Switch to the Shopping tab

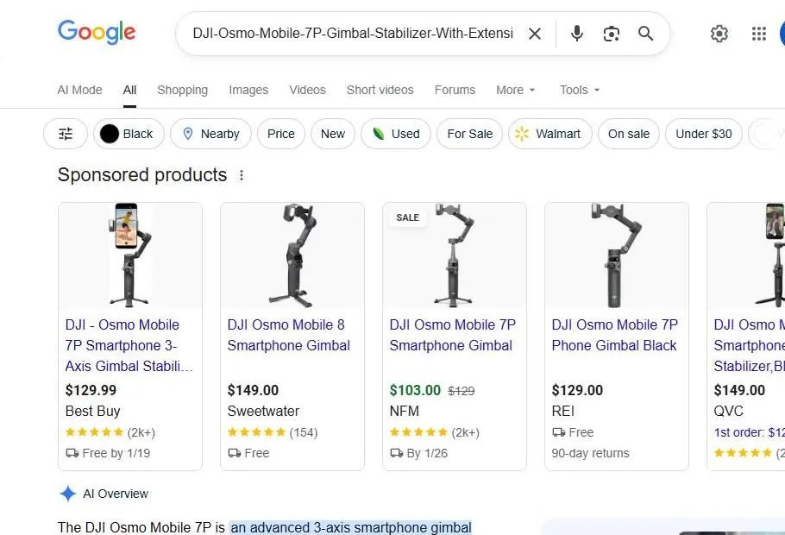click(182, 90)
